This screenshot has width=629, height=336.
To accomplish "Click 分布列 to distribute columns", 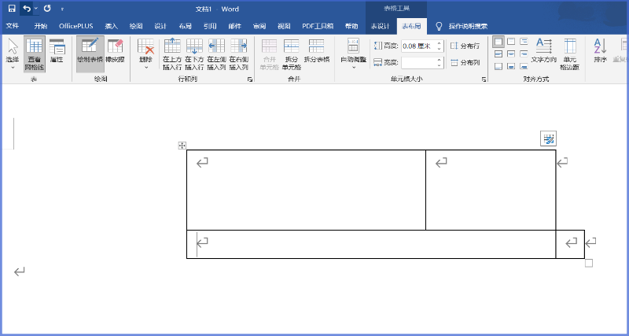I will tap(465, 63).
